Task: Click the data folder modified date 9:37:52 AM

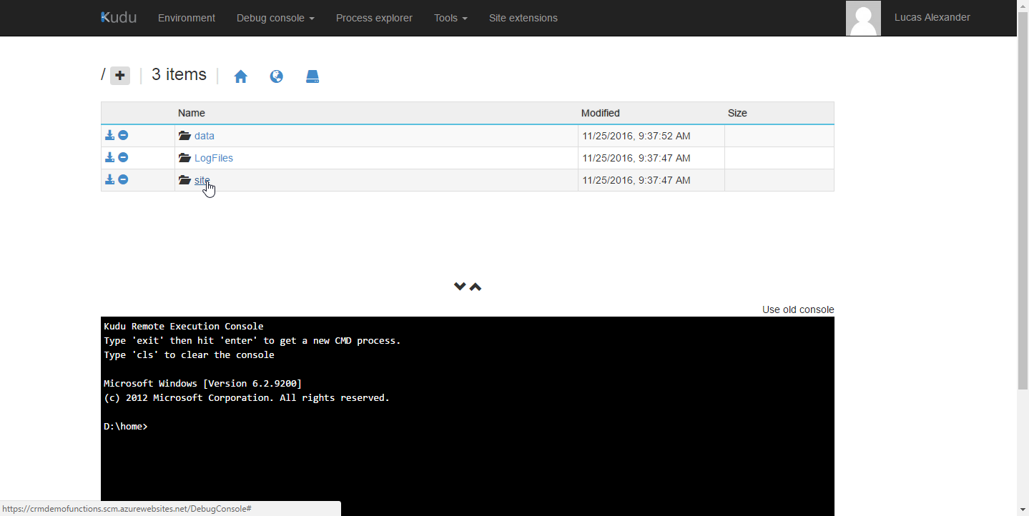Action: click(636, 136)
